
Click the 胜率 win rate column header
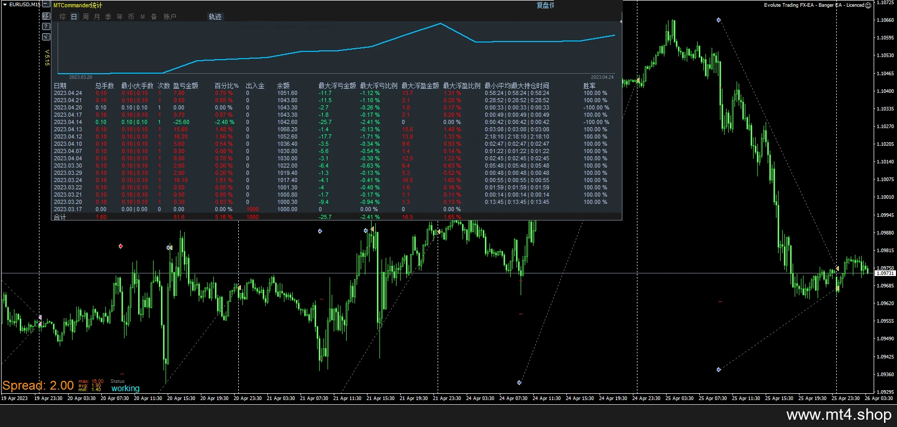click(x=589, y=86)
